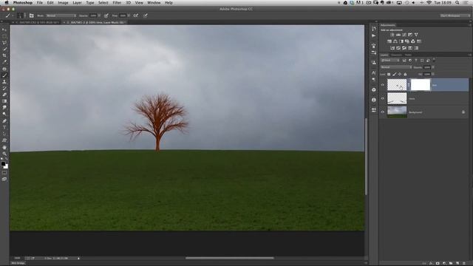
Task: Select the Quick Selection tool
Action: pos(4,50)
